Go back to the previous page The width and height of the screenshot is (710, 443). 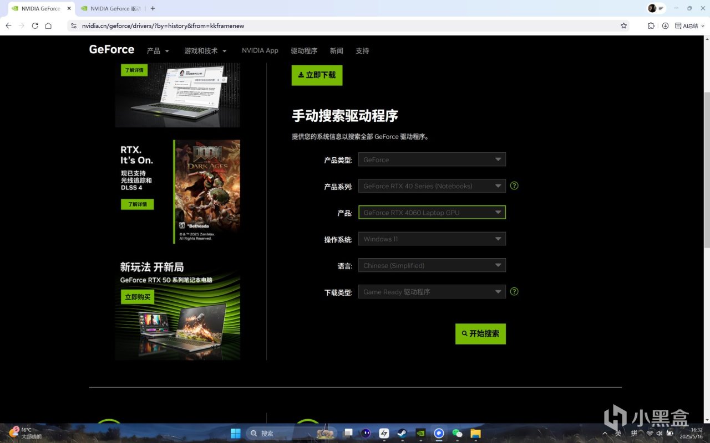point(8,25)
